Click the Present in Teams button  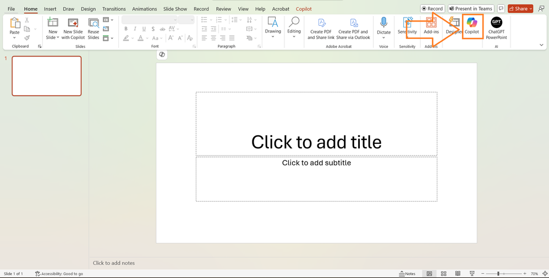pyautogui.click(x=470, y=9)
